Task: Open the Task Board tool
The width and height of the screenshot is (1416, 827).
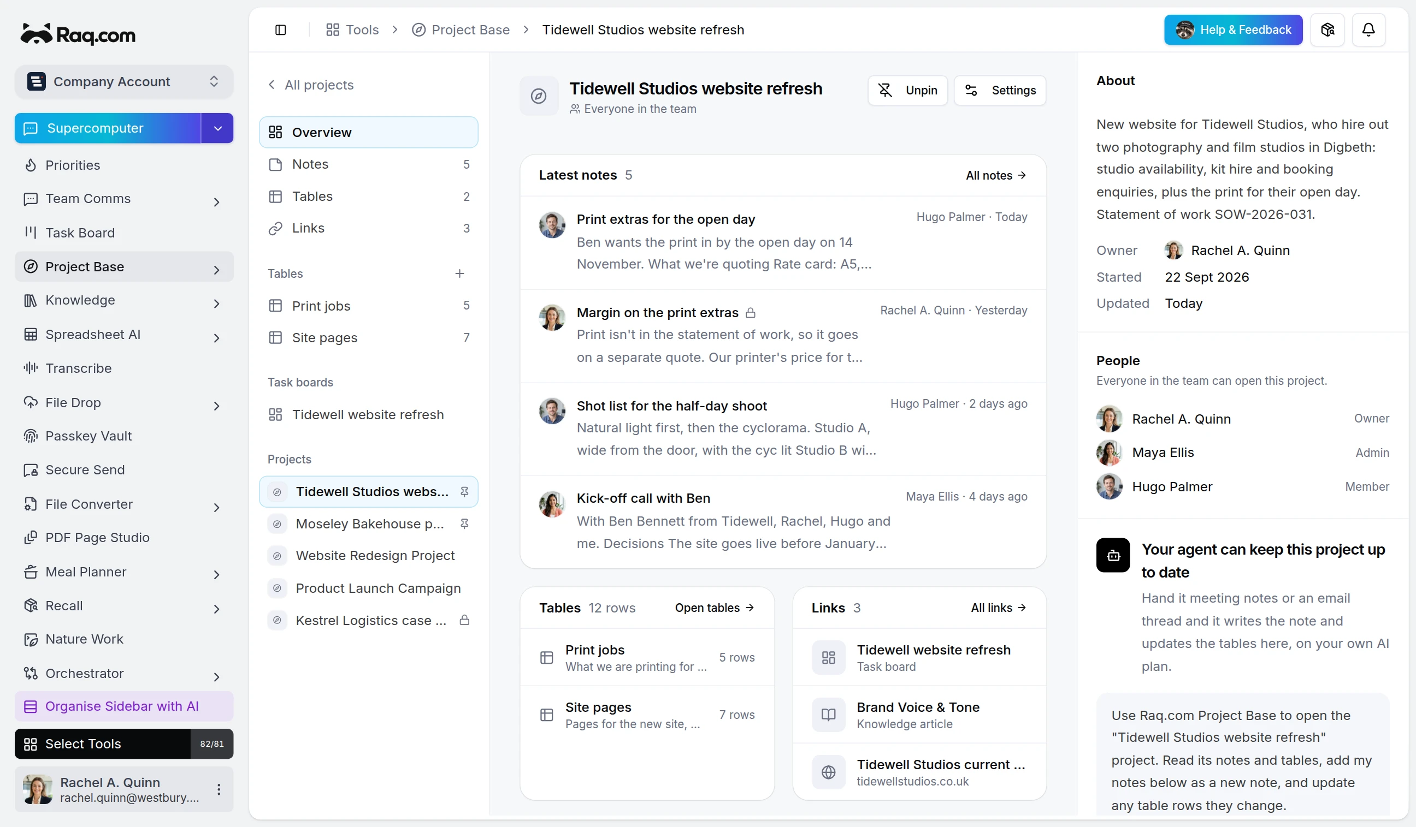Action: coord(123,233)
